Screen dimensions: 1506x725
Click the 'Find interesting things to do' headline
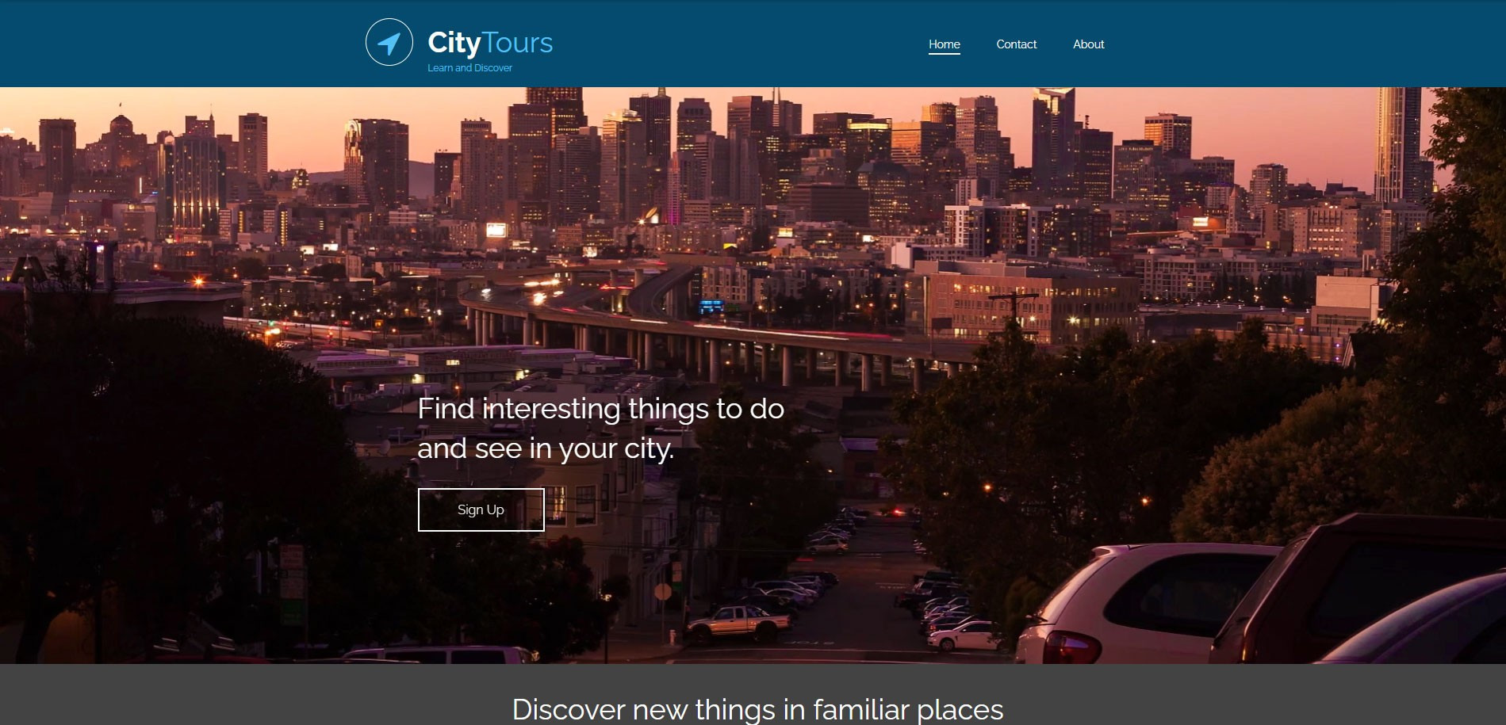coord(600,409)
